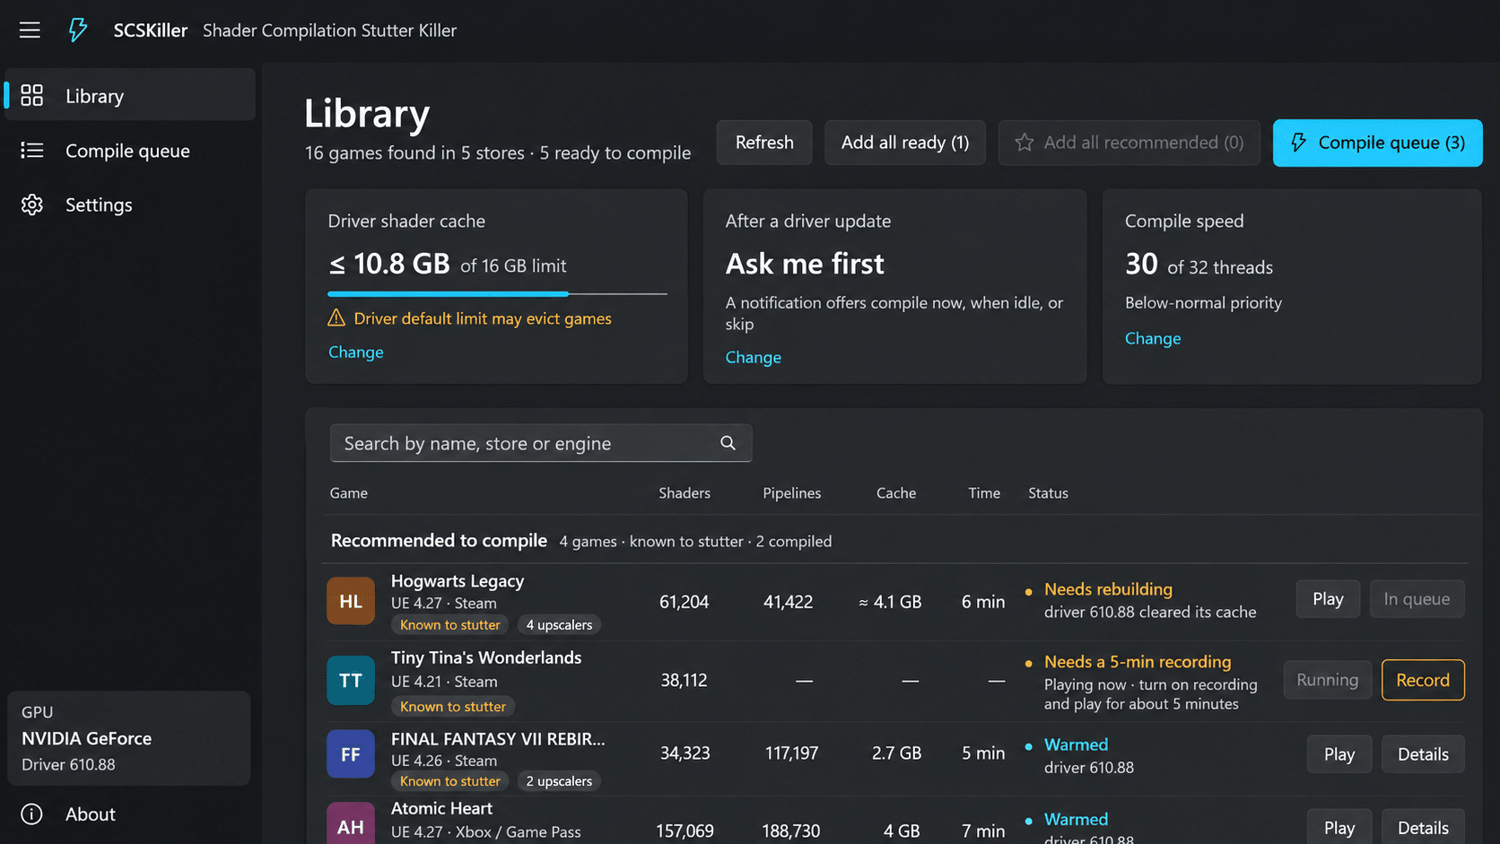Click the Tiny Tina's Wonderlands TT tile
Screen dimensions: 1500x844
pyautogui.click(x=351, y=680)
